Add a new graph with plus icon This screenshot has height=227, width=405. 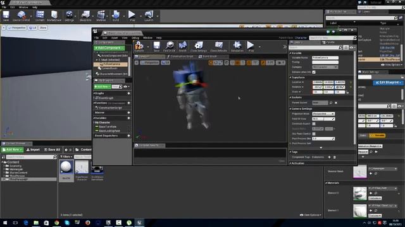point(128,93)
